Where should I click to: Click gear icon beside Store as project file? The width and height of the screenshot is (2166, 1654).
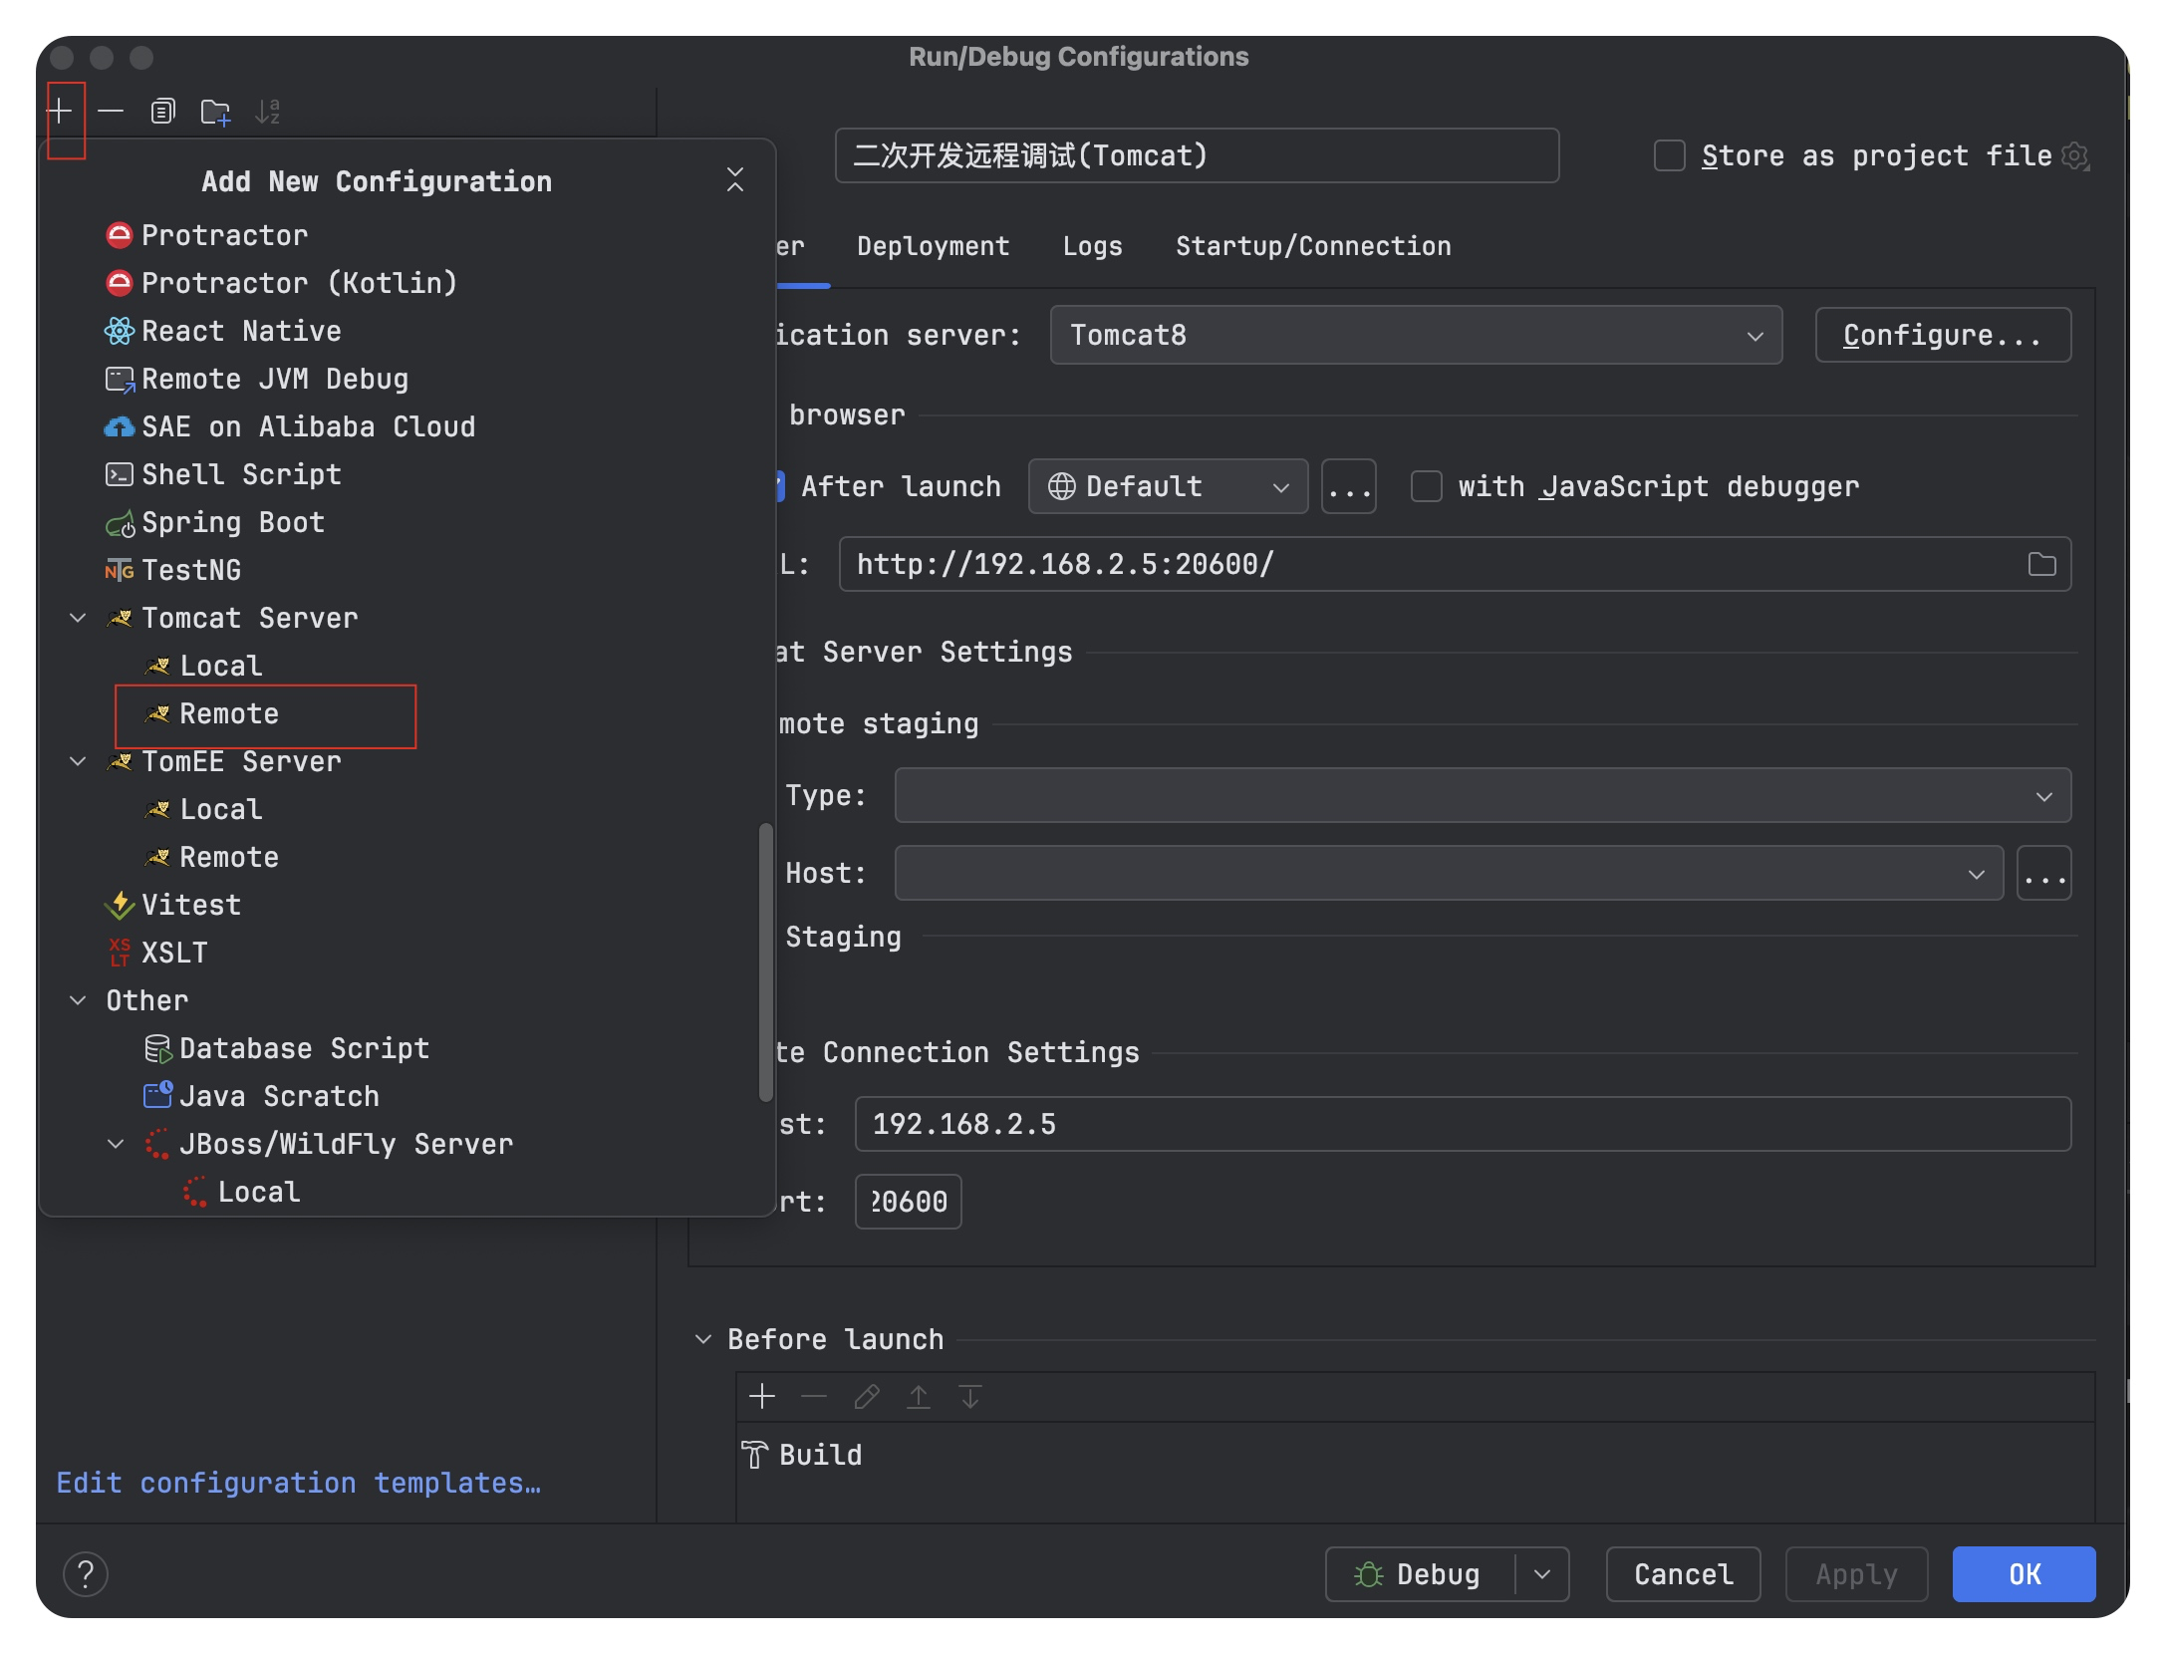(2075, 156)
